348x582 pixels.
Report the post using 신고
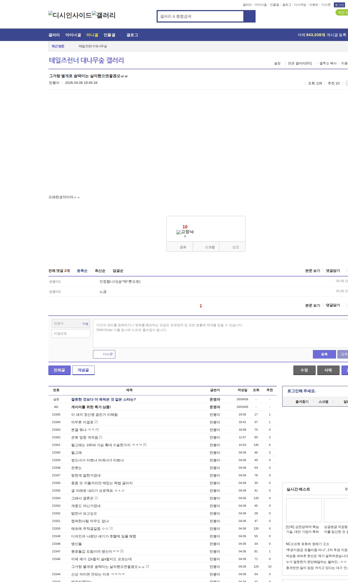235,247
